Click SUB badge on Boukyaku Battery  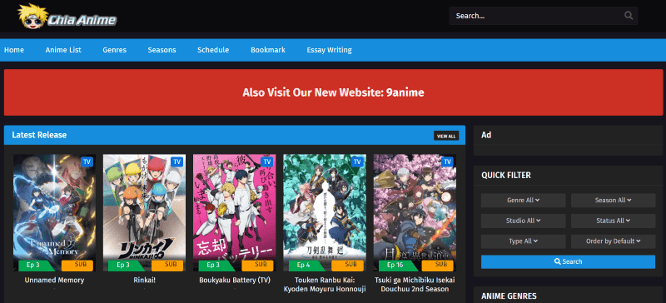pyautogui.click(x=257, y=266)
